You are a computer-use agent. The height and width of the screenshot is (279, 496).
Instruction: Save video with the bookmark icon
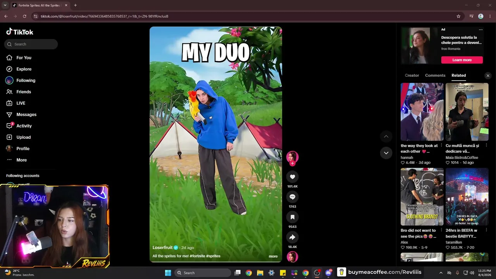[292, 217]
